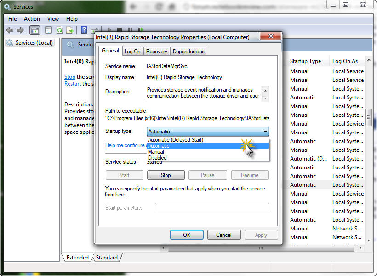The width and height of the screenshot is (377, 276).
Task: Click the Resume button in the dialog
Action: (250, 175)
